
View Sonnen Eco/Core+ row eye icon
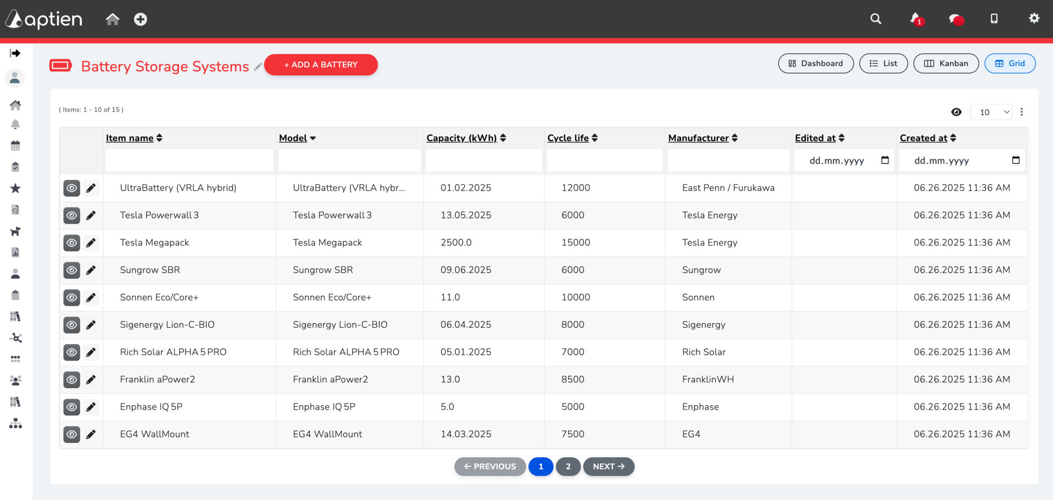(x=72, y=298)
